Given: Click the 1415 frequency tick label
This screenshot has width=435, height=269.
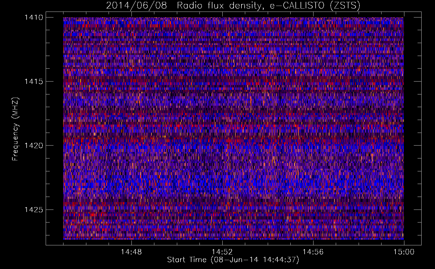Looking at the screenshot, I should [34, 82].
